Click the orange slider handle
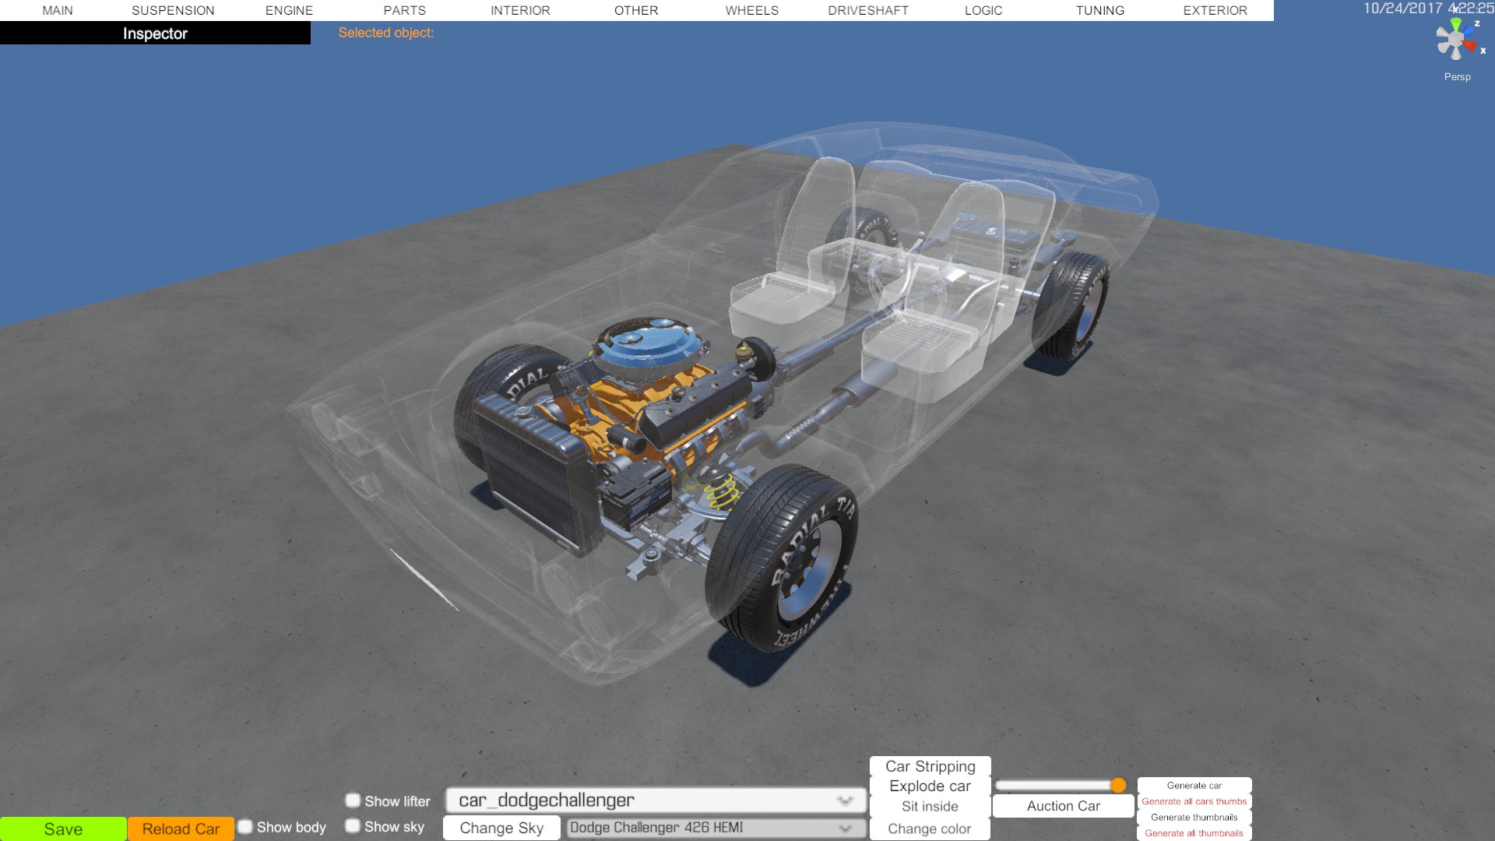Viewport: 1495px width, 841px height. [1118, 785]
